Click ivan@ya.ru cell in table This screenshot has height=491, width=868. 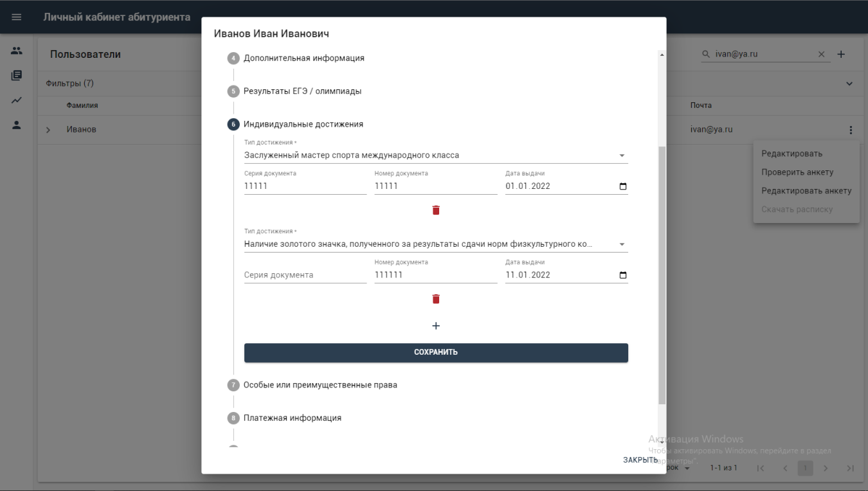[712, 129]
